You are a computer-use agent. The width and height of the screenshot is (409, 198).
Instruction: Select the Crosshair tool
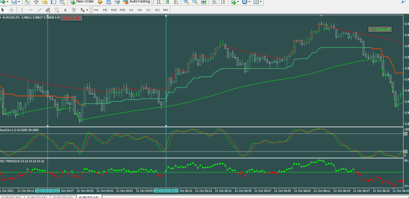11,10
